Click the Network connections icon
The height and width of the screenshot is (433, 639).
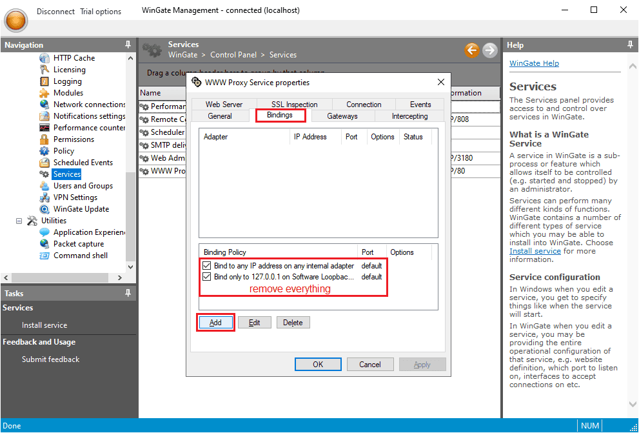(x=44, y=105)
